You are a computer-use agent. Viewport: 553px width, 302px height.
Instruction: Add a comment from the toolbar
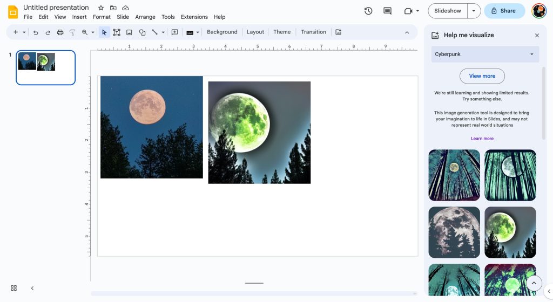click(x=174, y=32)
